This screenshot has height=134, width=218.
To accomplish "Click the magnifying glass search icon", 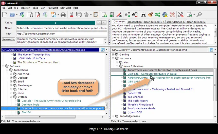I will point(199,15).
